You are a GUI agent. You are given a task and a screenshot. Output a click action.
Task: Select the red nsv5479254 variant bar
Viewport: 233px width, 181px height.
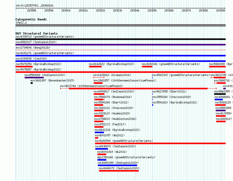click(x=24, y=67)
